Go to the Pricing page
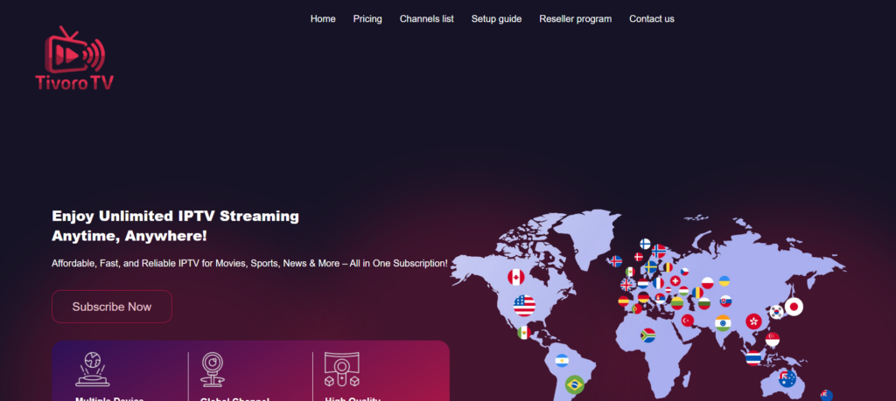896x401 pixels. 367,19
